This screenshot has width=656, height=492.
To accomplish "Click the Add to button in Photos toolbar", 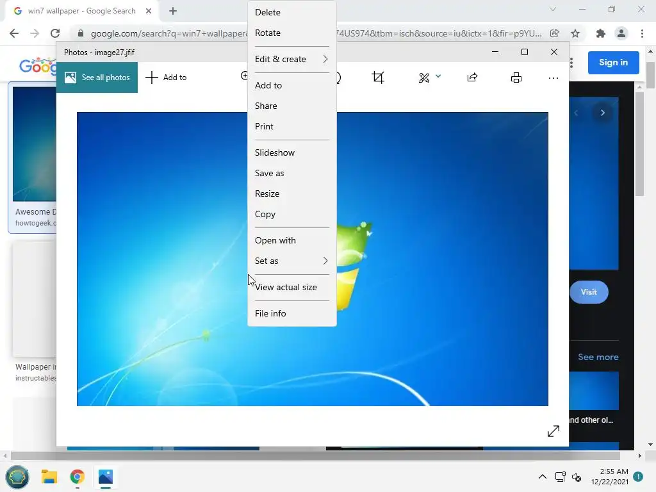I will [x=166, y=78].
